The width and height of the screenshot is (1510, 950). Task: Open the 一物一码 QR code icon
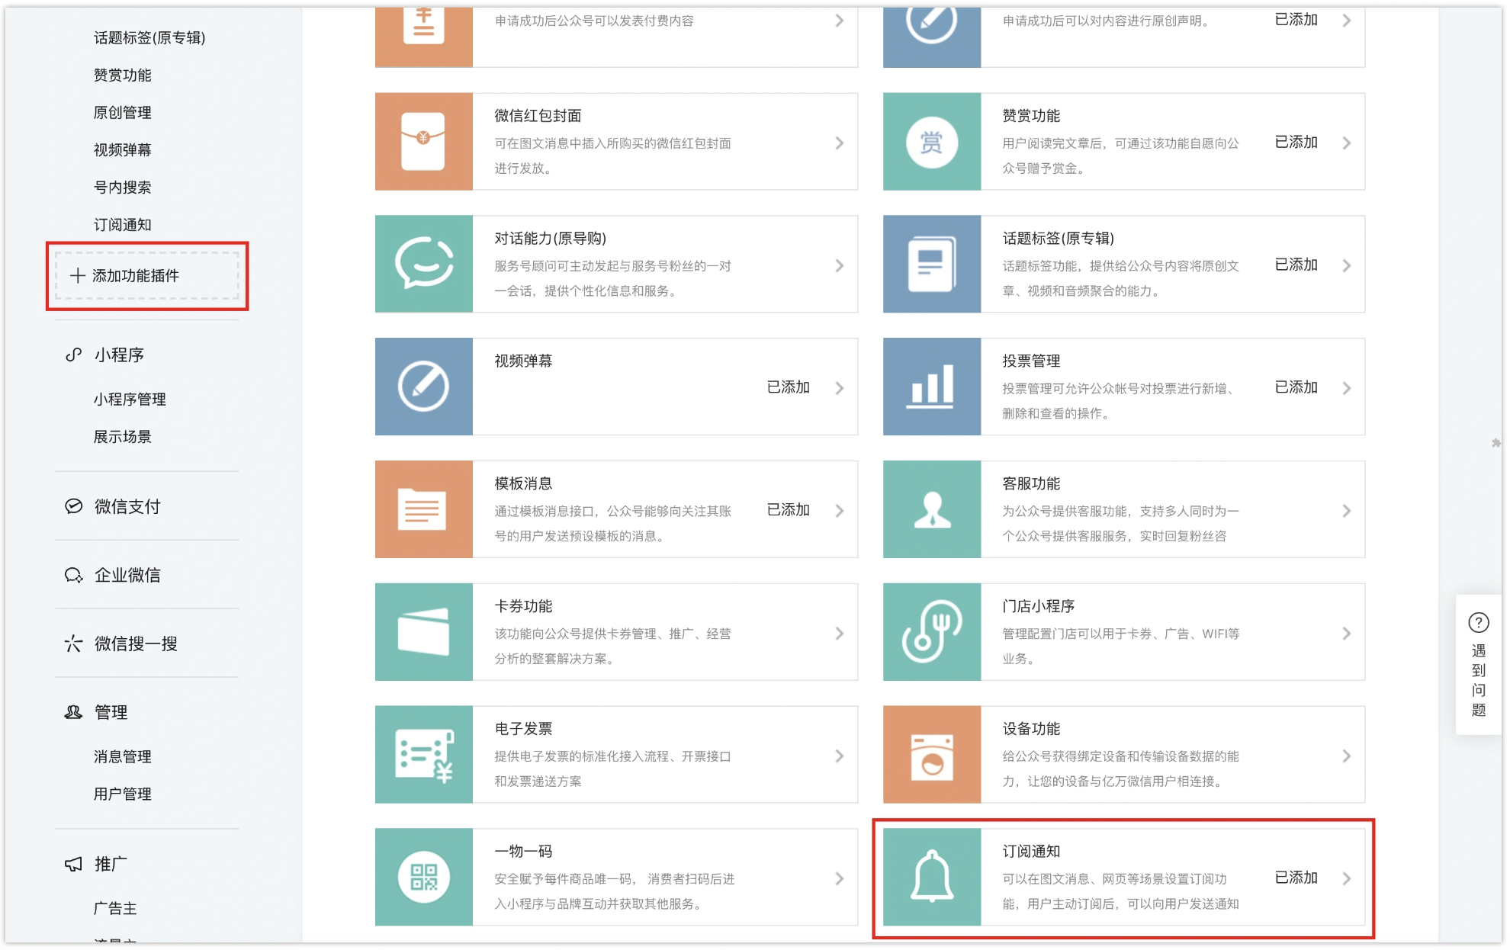tap(423, 877)
